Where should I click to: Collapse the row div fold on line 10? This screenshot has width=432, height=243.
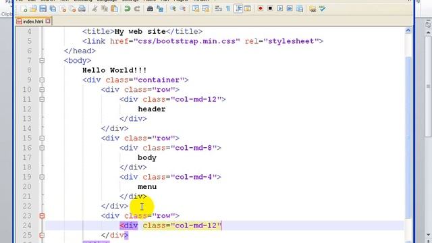(x=42, y=90)
